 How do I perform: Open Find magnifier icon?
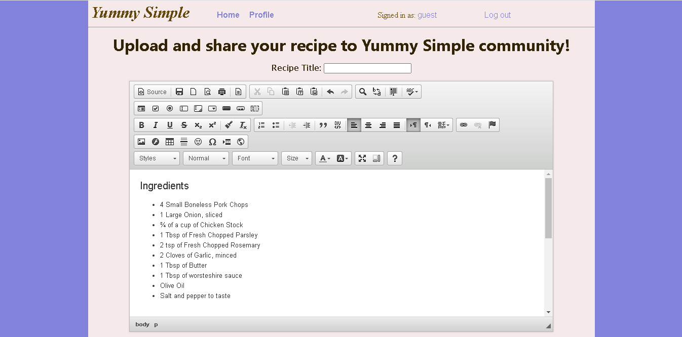(363, 92)
